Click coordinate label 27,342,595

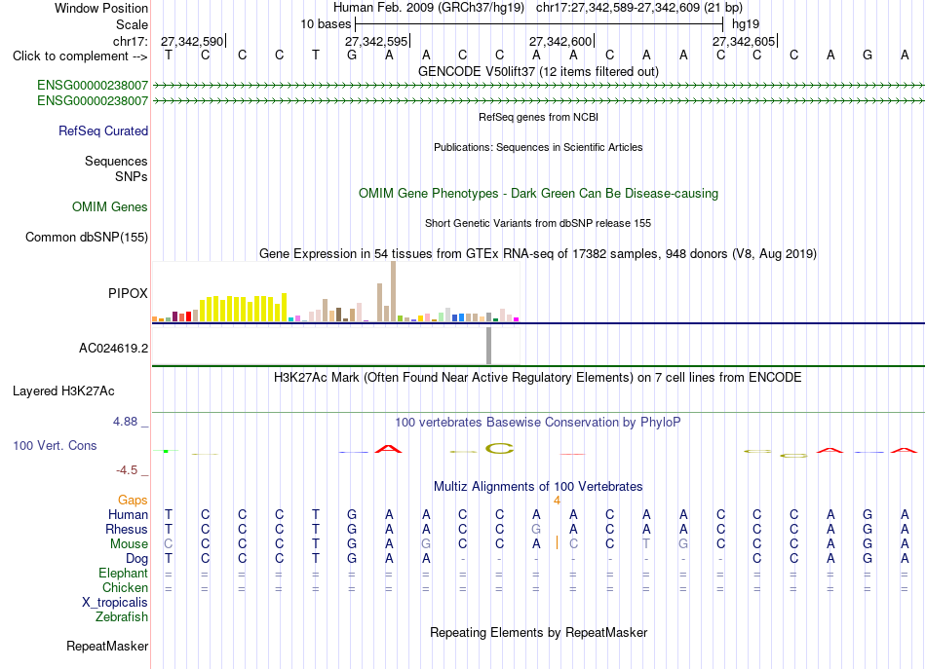click(376, 41)
